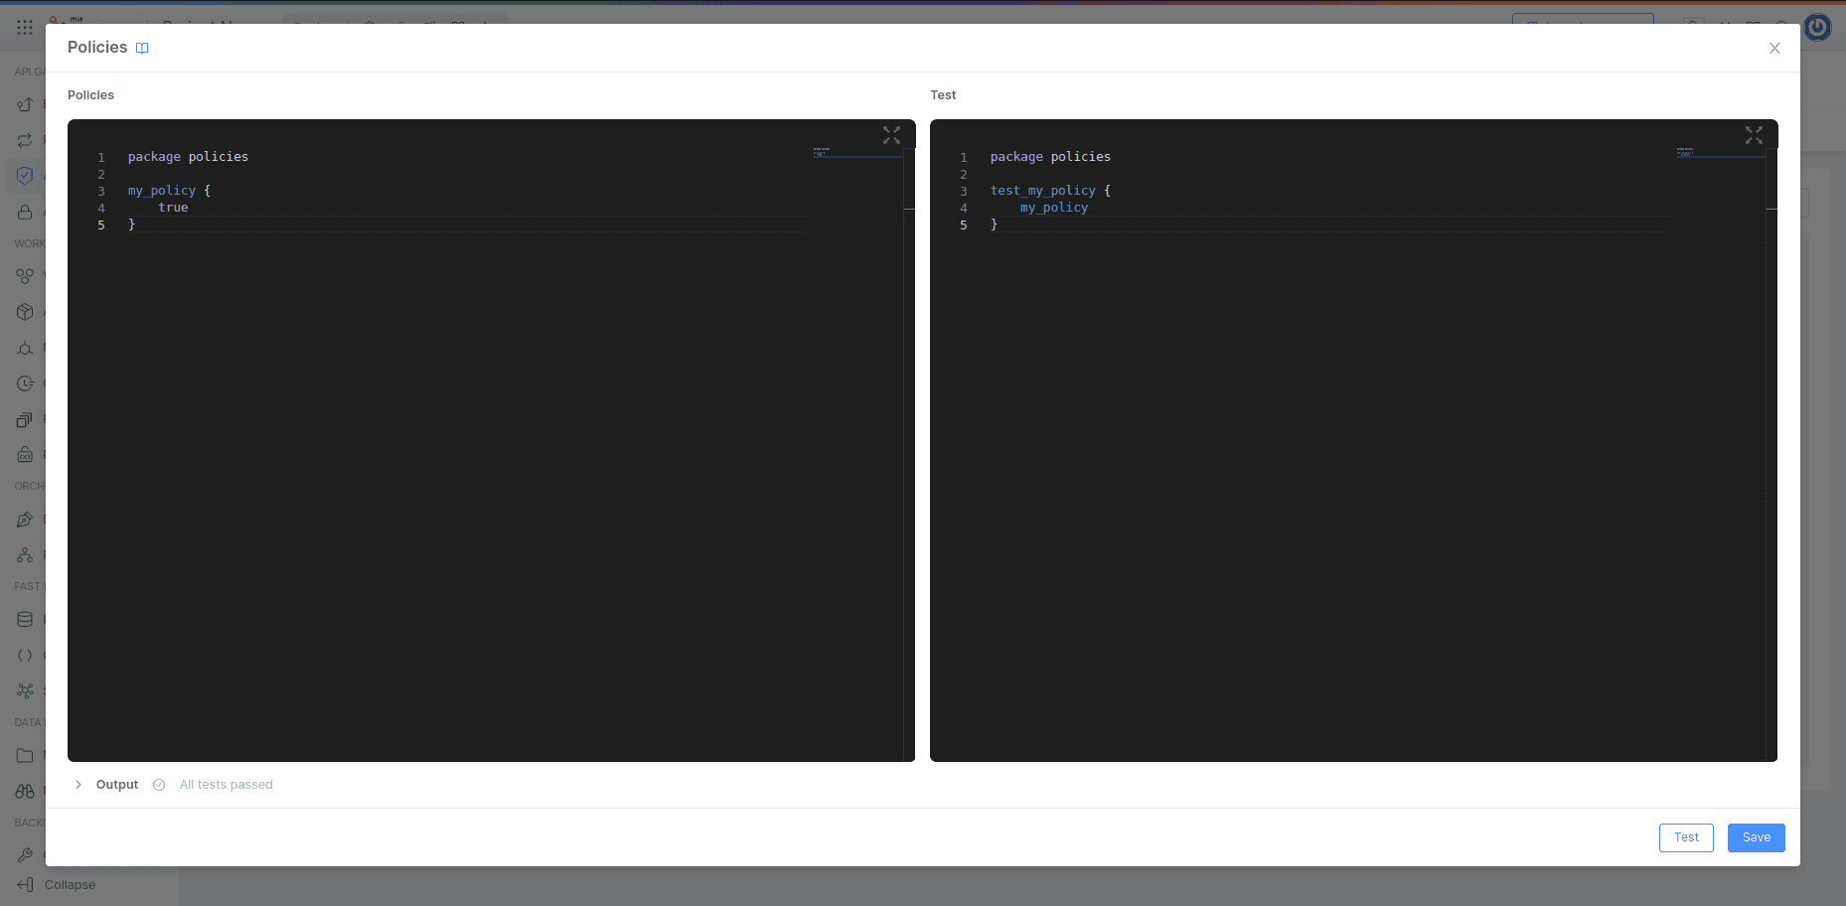
Task: Close the Policies modal dialog
Action: pyautogui.click(x=1774, y=48)
